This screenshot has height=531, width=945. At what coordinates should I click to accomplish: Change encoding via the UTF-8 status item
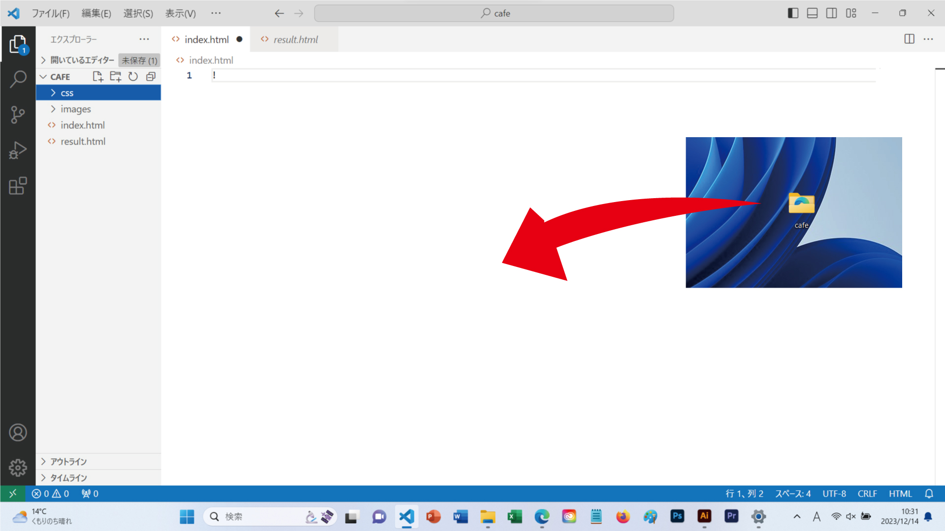click(x=834, y=494)
